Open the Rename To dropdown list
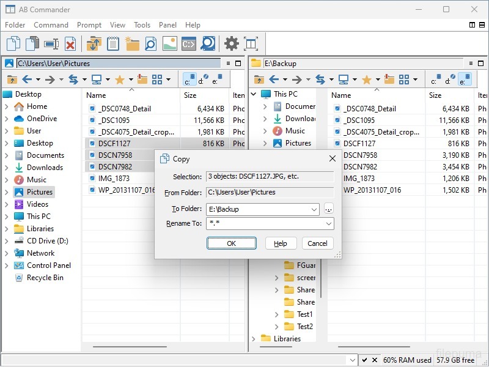 coord(329,224)
